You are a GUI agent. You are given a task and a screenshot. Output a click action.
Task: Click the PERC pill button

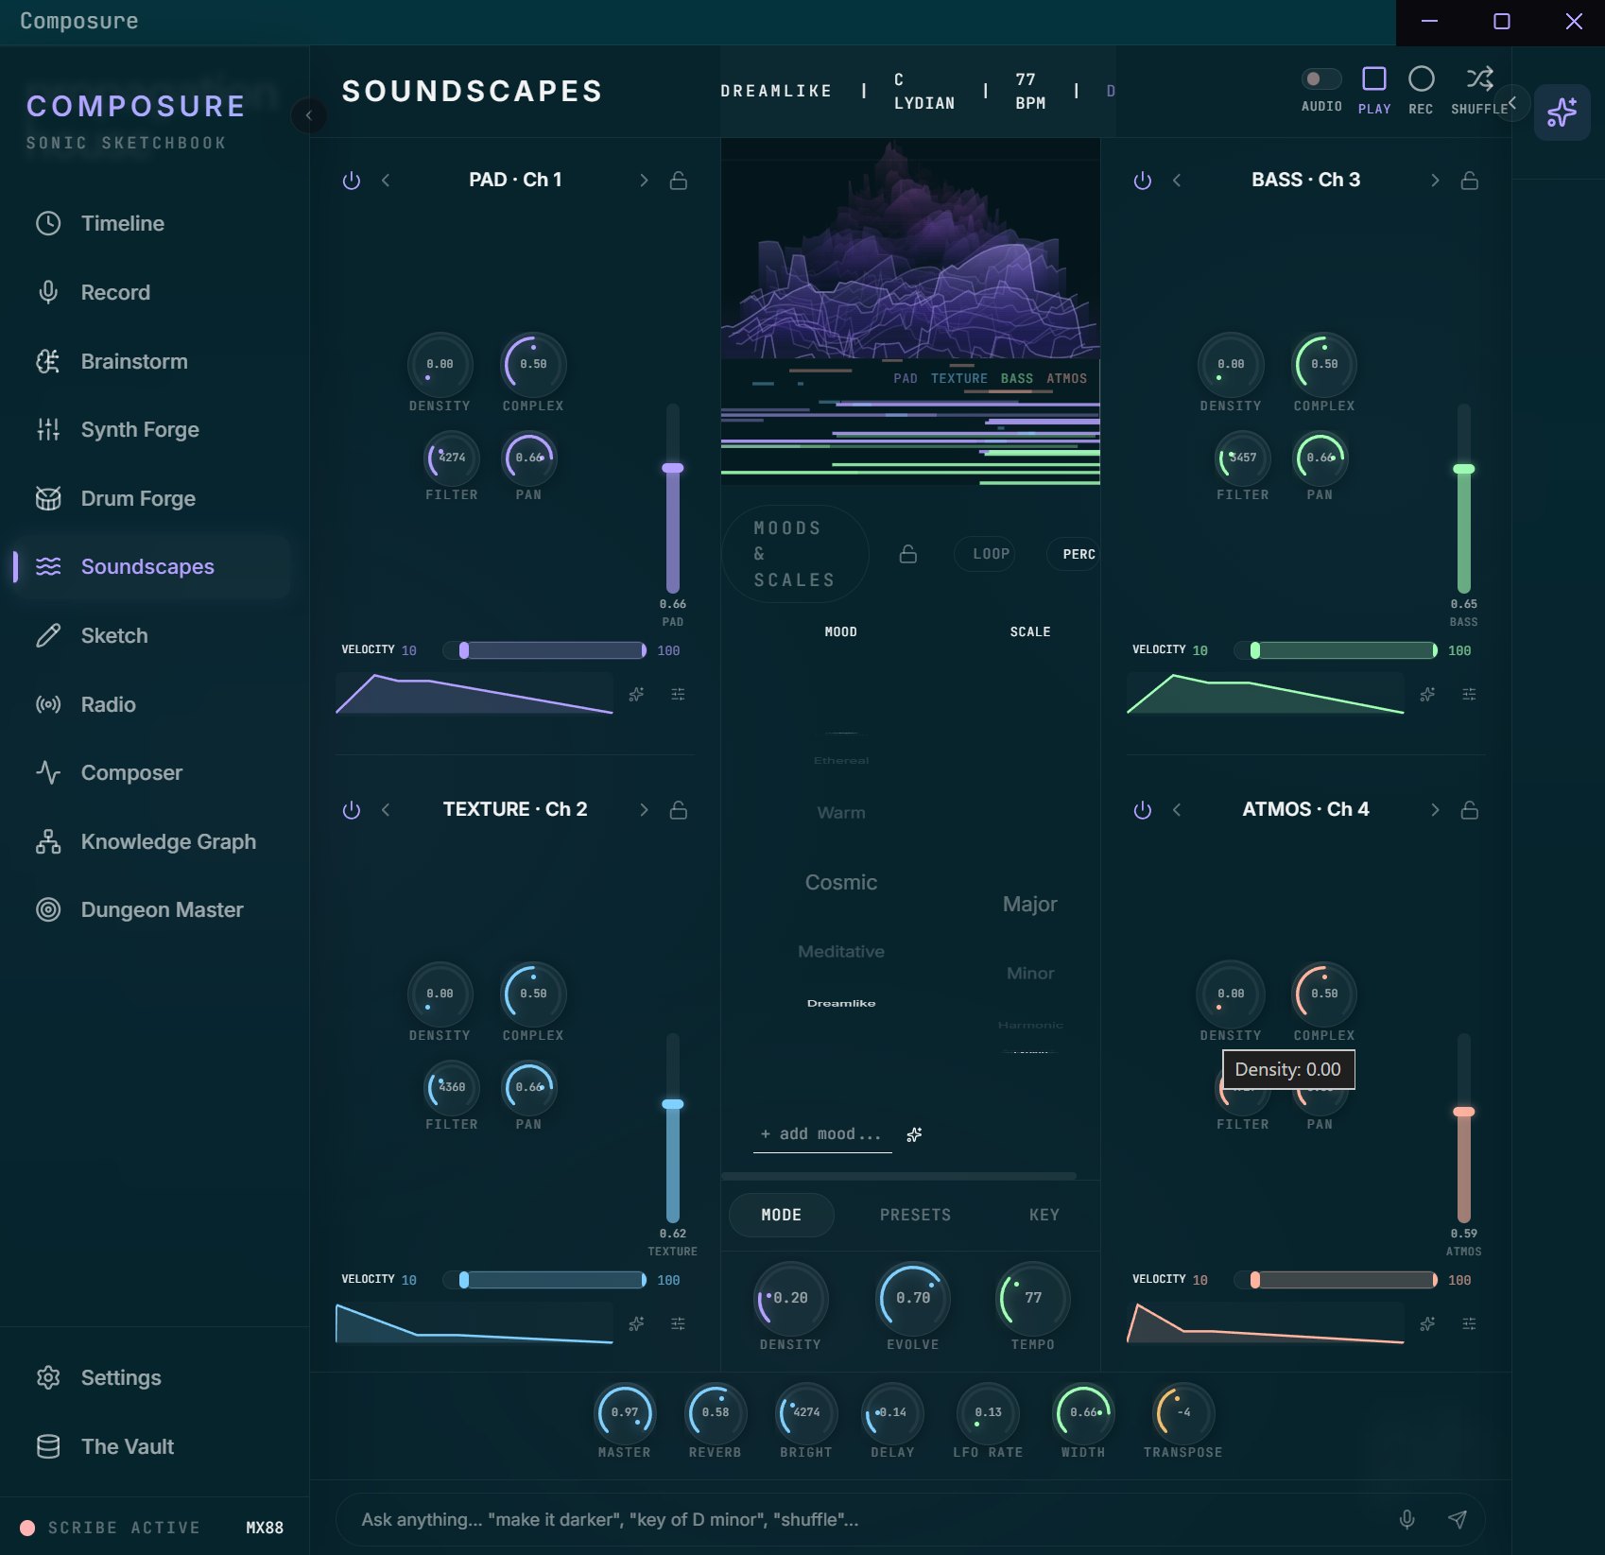1075,554
